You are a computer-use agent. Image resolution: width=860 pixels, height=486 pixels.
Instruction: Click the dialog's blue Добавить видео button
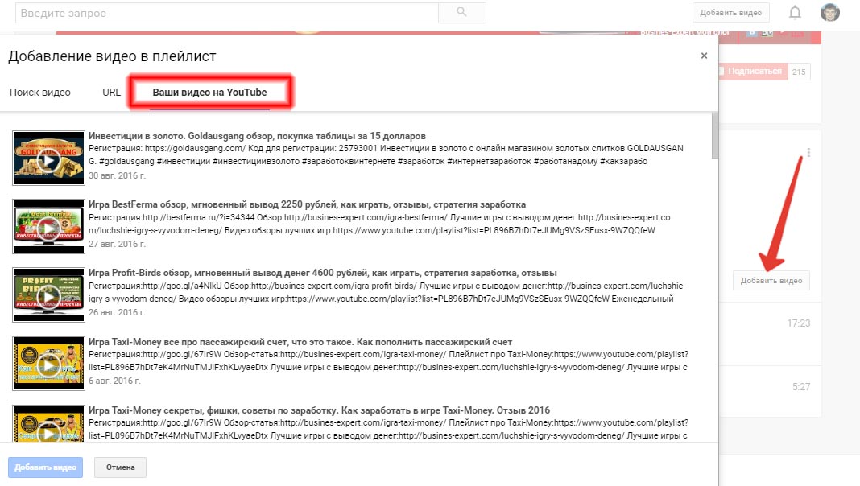tap(46, 467)
